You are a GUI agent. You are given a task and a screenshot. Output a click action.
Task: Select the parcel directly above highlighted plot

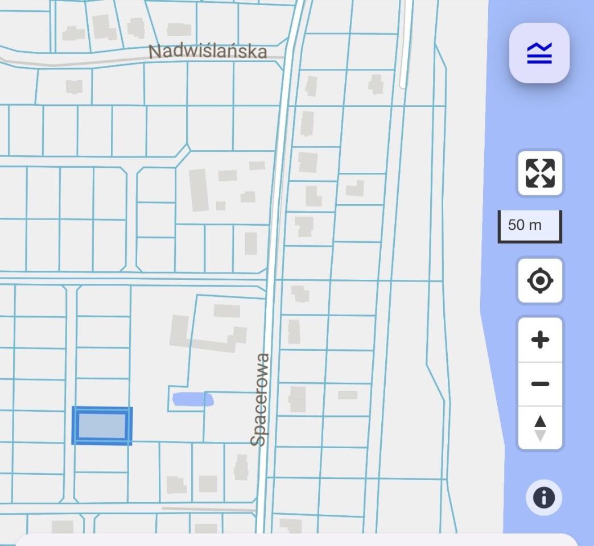[x=103, y=392]
